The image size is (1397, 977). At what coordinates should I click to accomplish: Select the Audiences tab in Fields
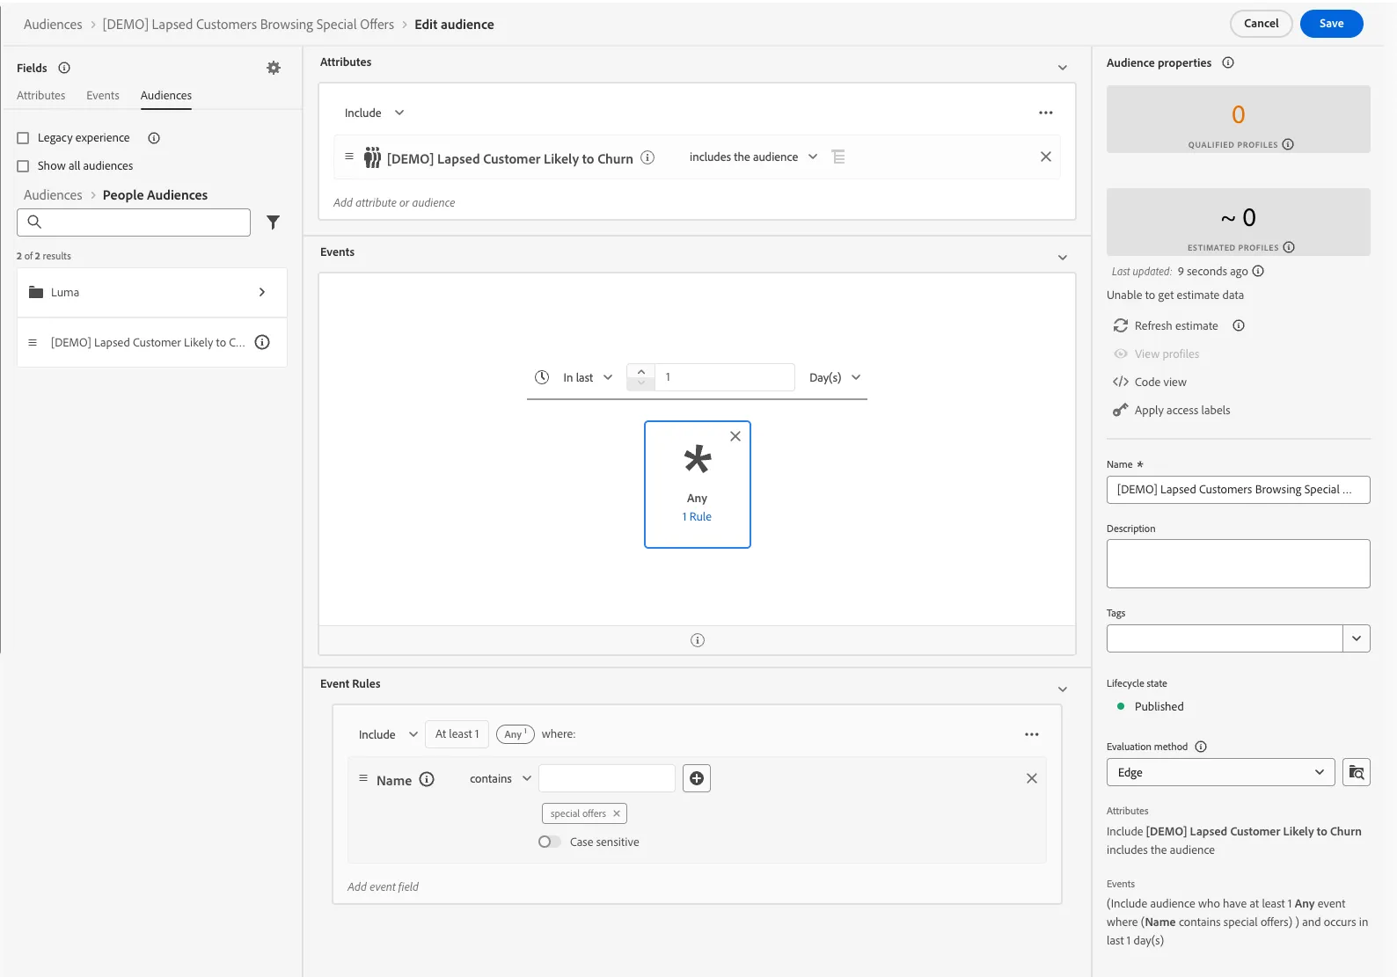point(166,95)
